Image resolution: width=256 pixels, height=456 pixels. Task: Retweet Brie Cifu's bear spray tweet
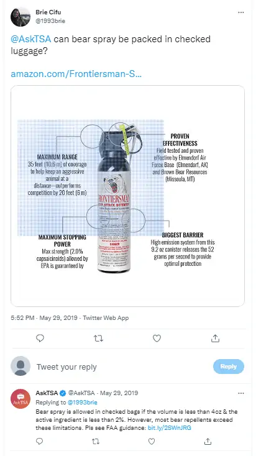pos(98,338)
